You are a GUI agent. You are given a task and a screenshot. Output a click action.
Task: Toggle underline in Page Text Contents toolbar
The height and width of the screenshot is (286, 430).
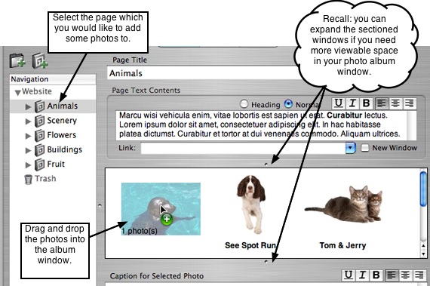point(339,103)
